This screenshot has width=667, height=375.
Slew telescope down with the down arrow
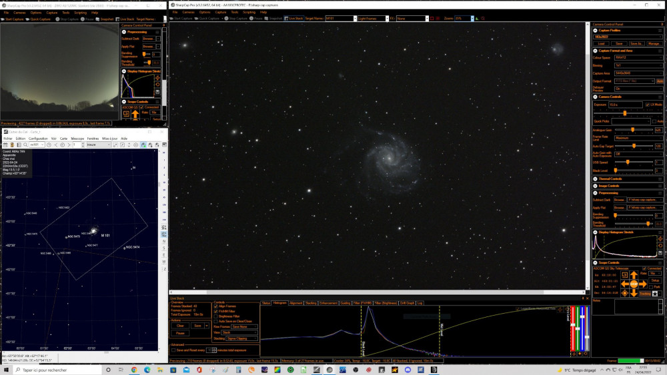[x=634, y=292]
